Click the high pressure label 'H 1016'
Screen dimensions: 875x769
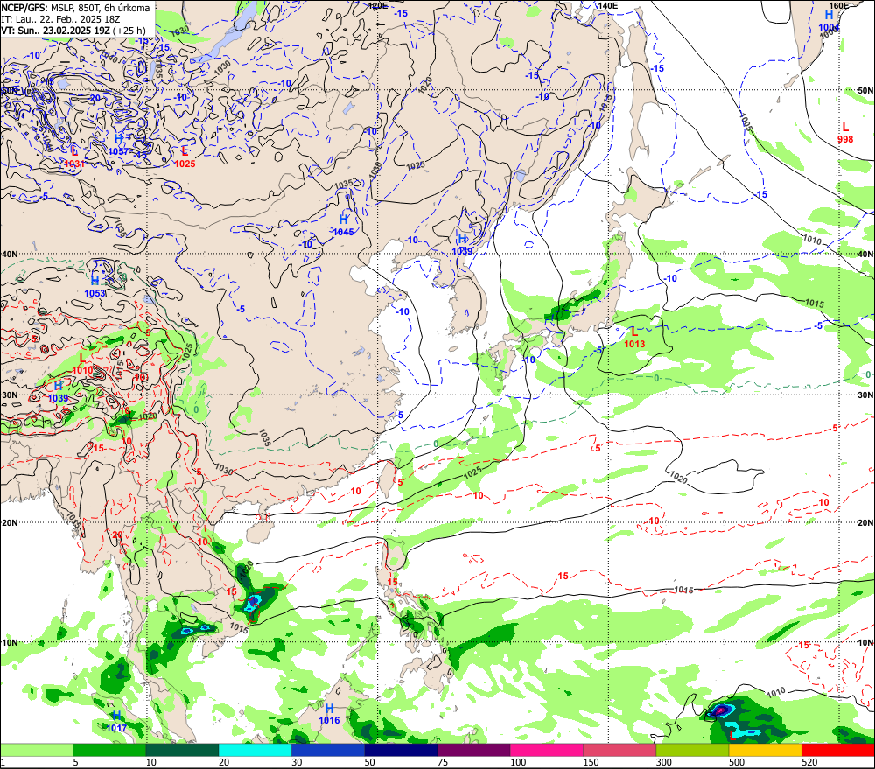coord(329,714)
